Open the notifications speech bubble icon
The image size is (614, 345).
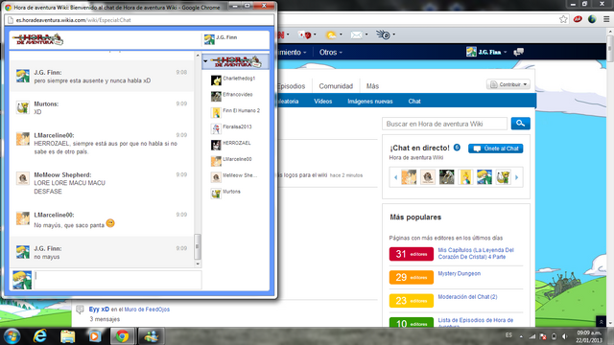[x=518, y=52]
